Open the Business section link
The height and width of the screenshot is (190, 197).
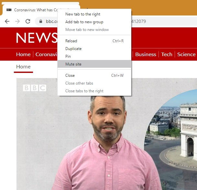[146, 55]
